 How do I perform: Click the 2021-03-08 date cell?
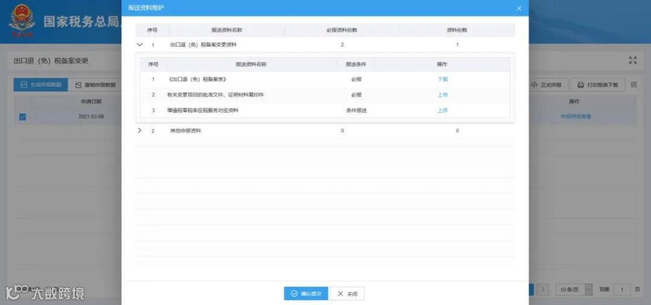[x=91, y=116]
